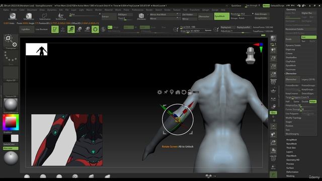This screenshot has width=322, height=181.
Task: Open Document menu
Action: 32,10
